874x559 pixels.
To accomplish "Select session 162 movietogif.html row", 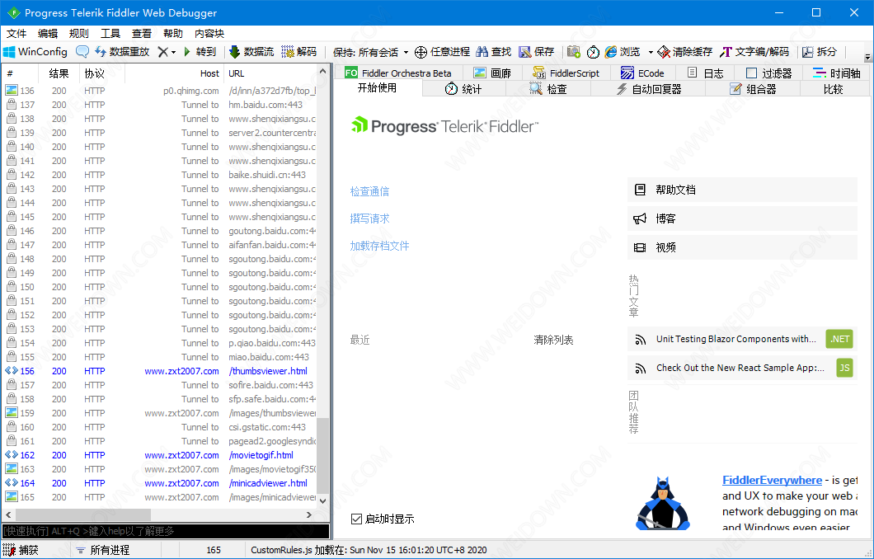I will pos(160,455).
